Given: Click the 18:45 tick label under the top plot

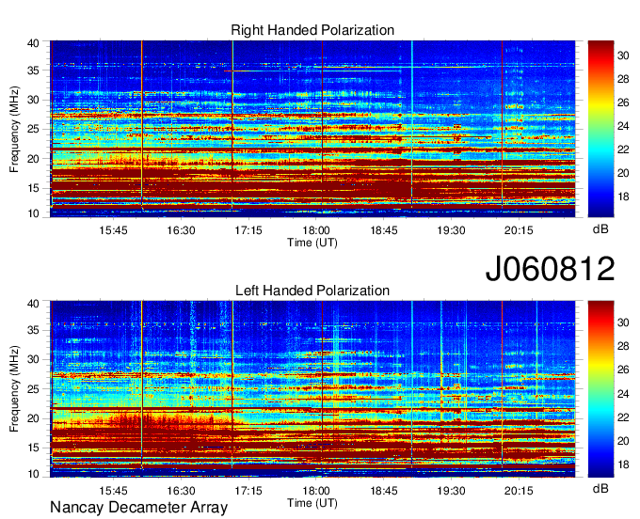Looking at the screenshot, I should pyautogui.click(x=384, y=230).
